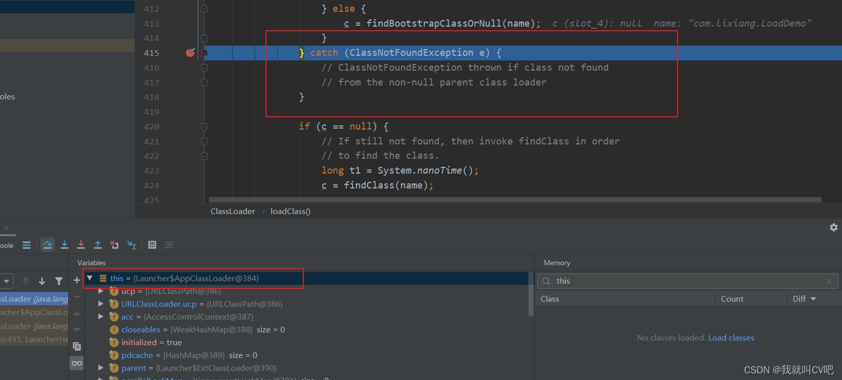Image resolution: width=842 pixels, height=380 pixels.
Task: Toggle the fold marker on line 412
Action: point(204,9)
